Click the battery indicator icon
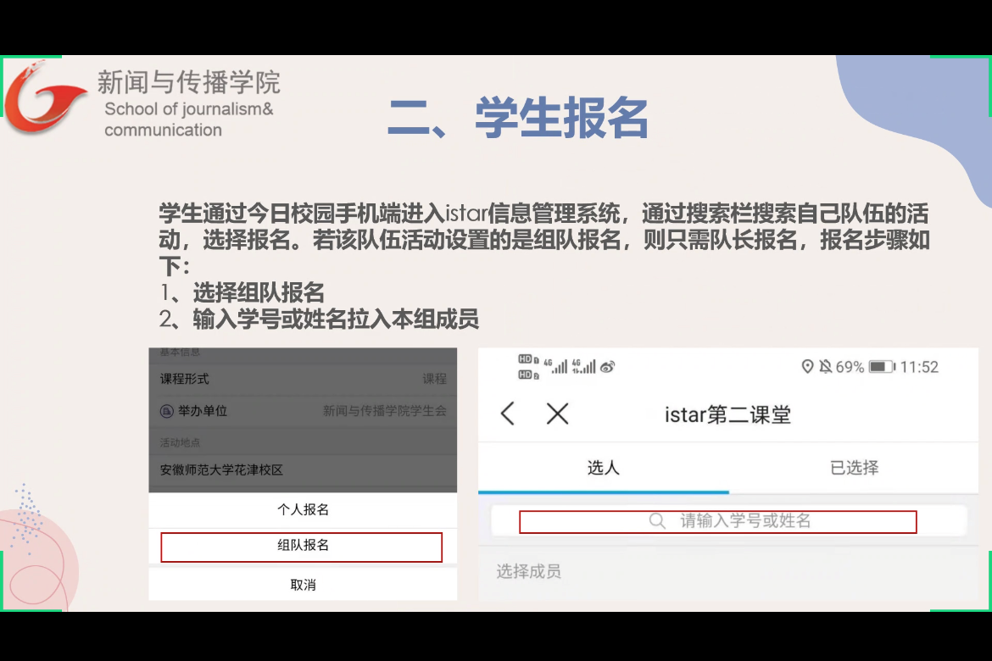The width and height of the screenshot is (992, 661). [x=881, y=367]
